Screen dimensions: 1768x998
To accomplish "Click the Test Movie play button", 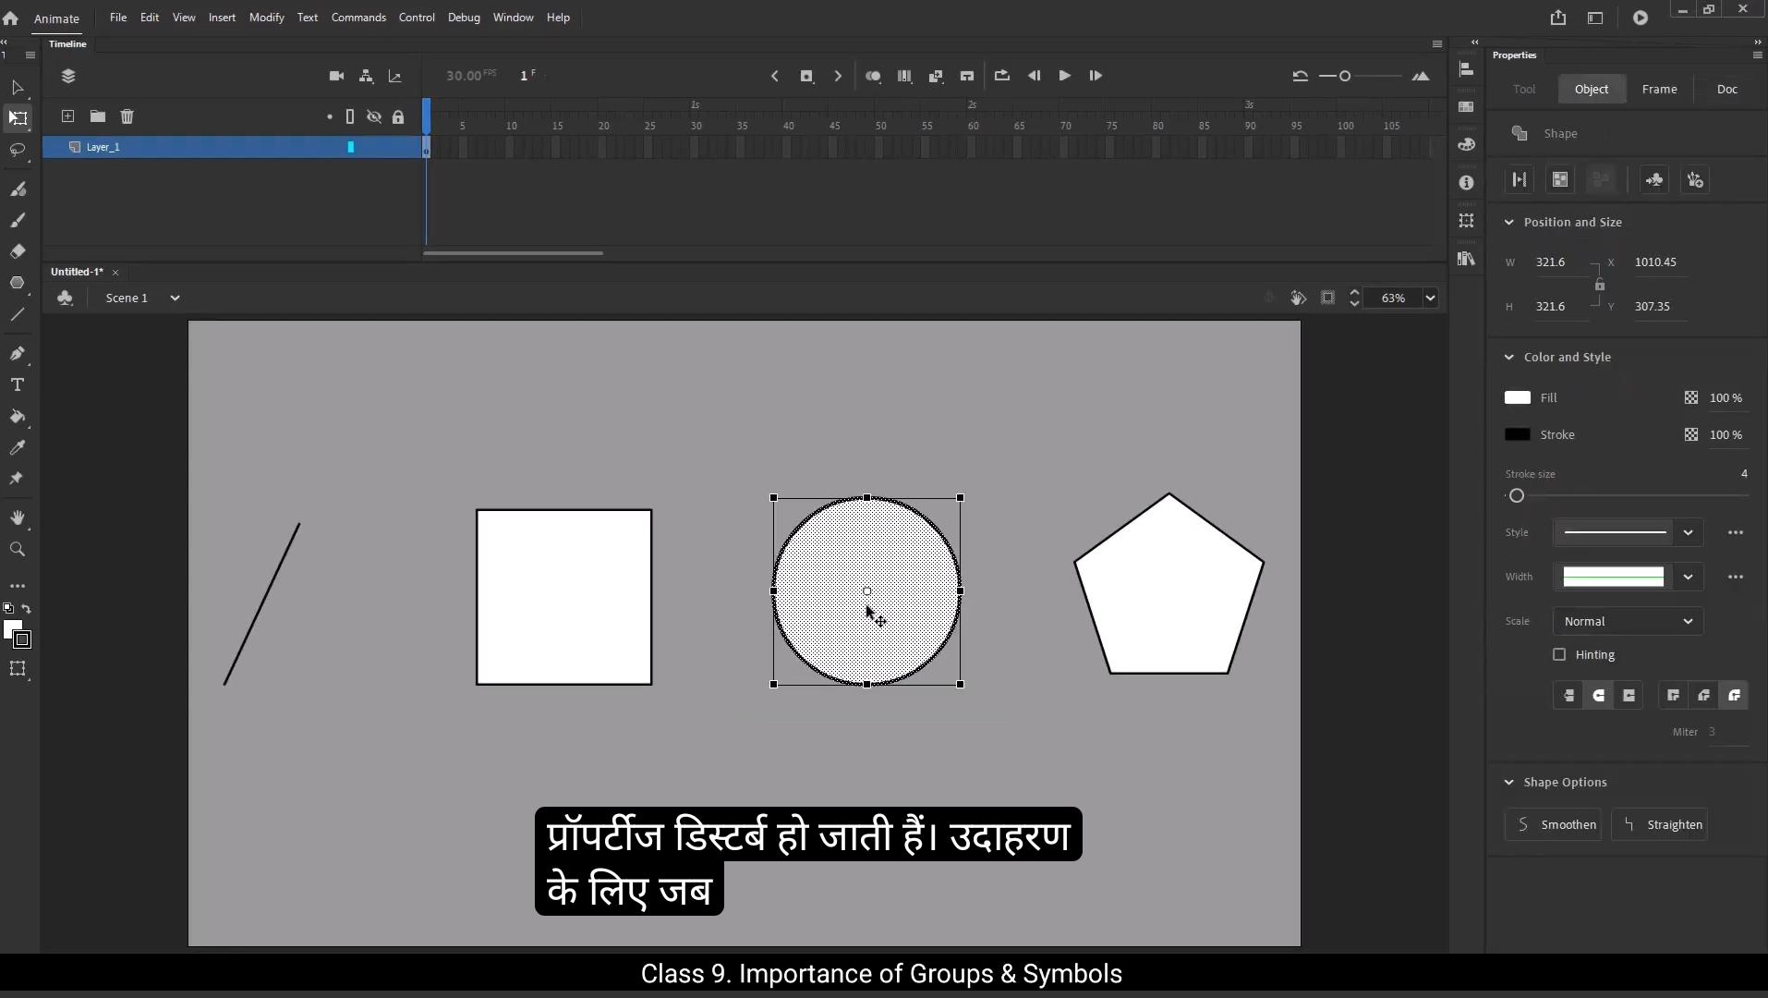I will (1641, 18).
